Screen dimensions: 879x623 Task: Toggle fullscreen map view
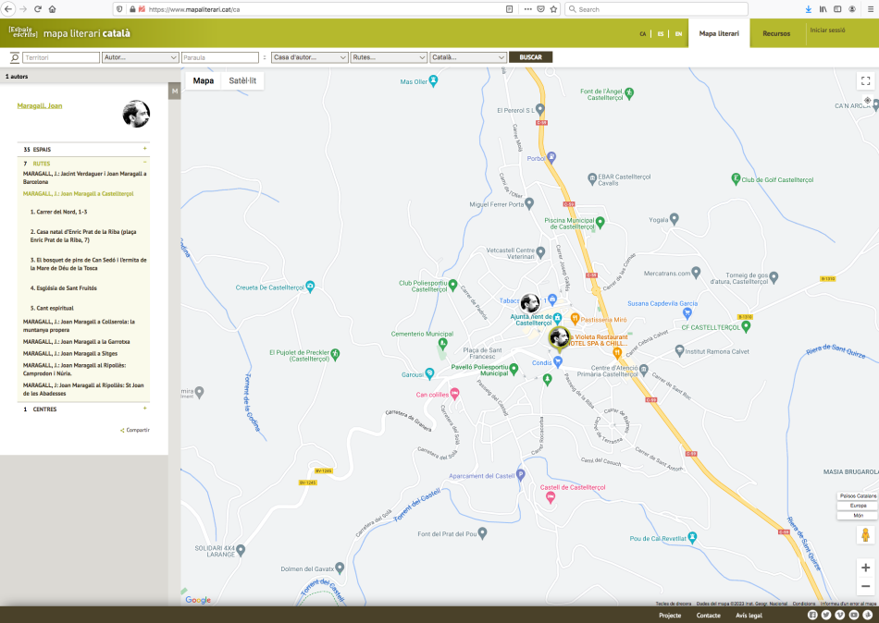coord(865,80)
